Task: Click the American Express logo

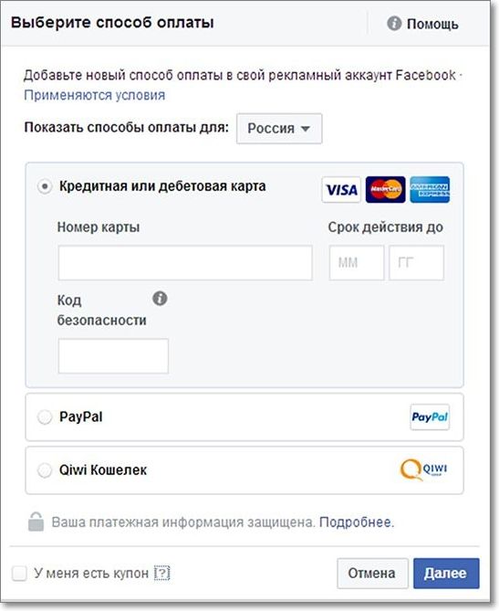Action: point(430,190)
